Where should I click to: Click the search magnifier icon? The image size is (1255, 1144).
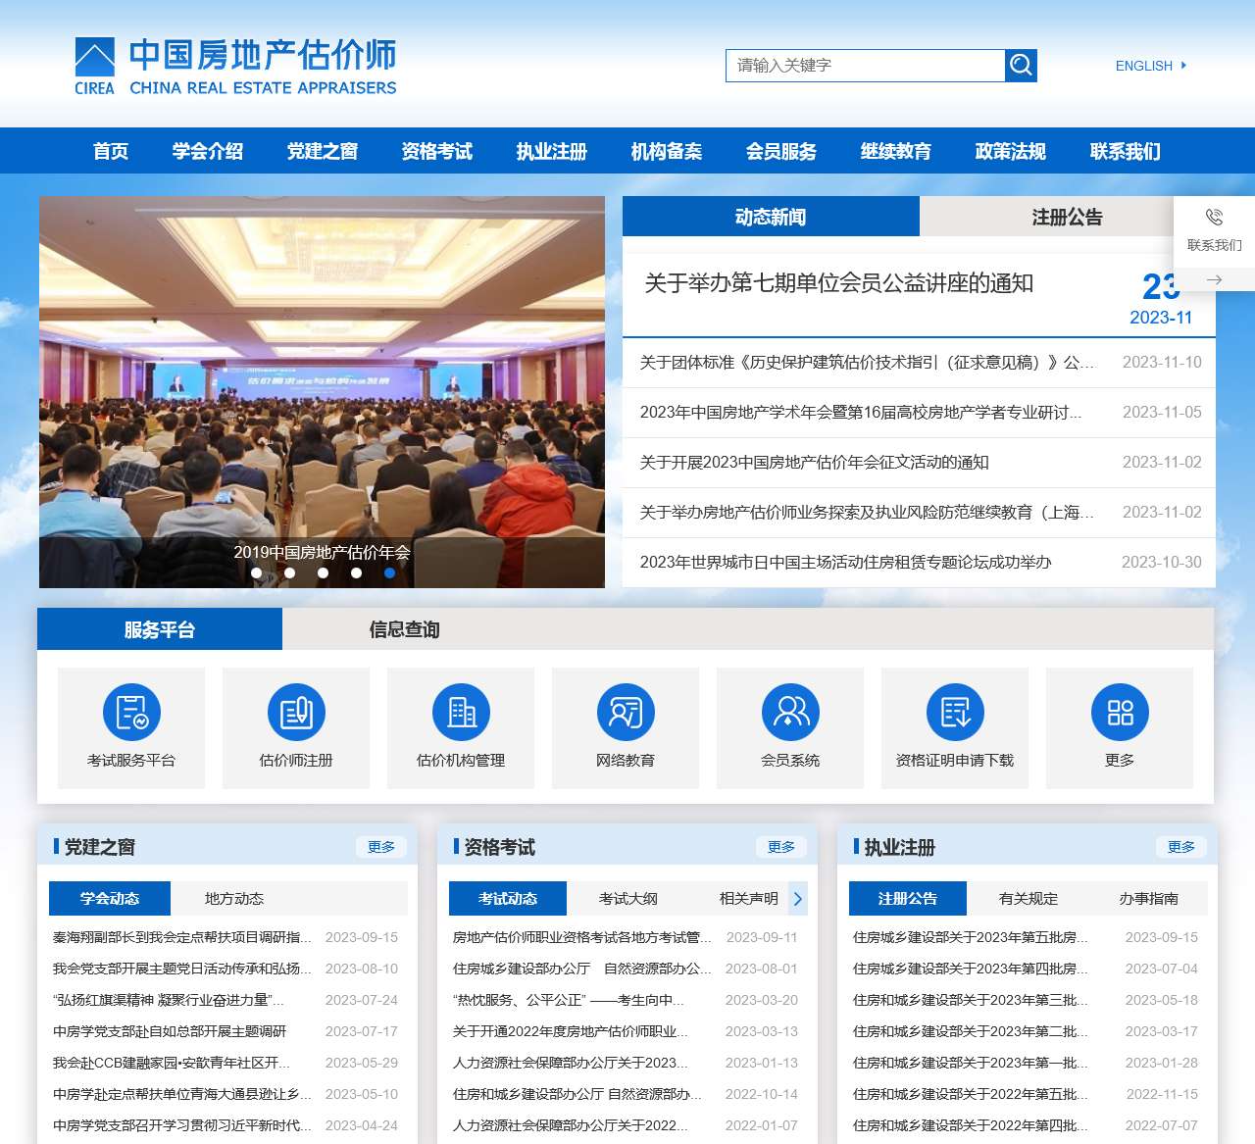(1020, 65)
